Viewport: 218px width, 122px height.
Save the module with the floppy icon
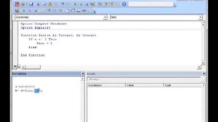click(x=31, y=4)
